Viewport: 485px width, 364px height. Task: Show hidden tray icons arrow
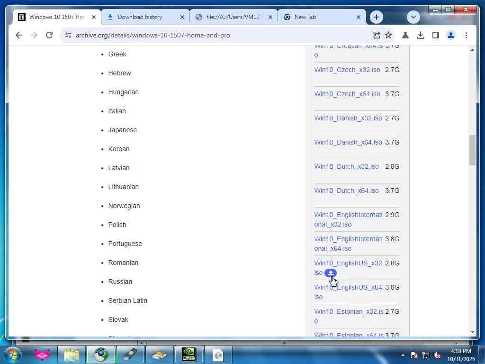(403, 355)
